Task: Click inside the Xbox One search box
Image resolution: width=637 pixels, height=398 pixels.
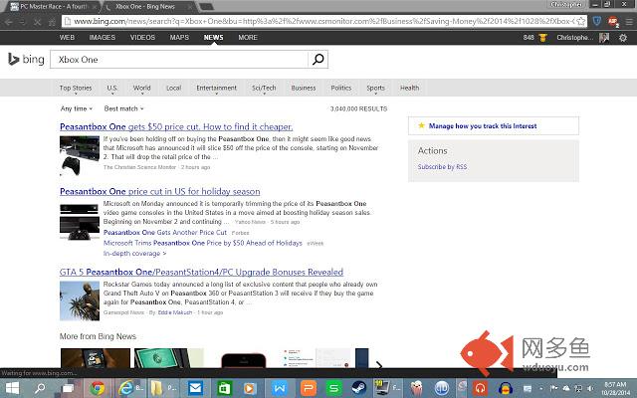Action: point(179,60)
